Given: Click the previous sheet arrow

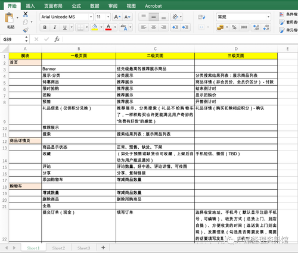Looking at the screenshot, I should point(7,248).
